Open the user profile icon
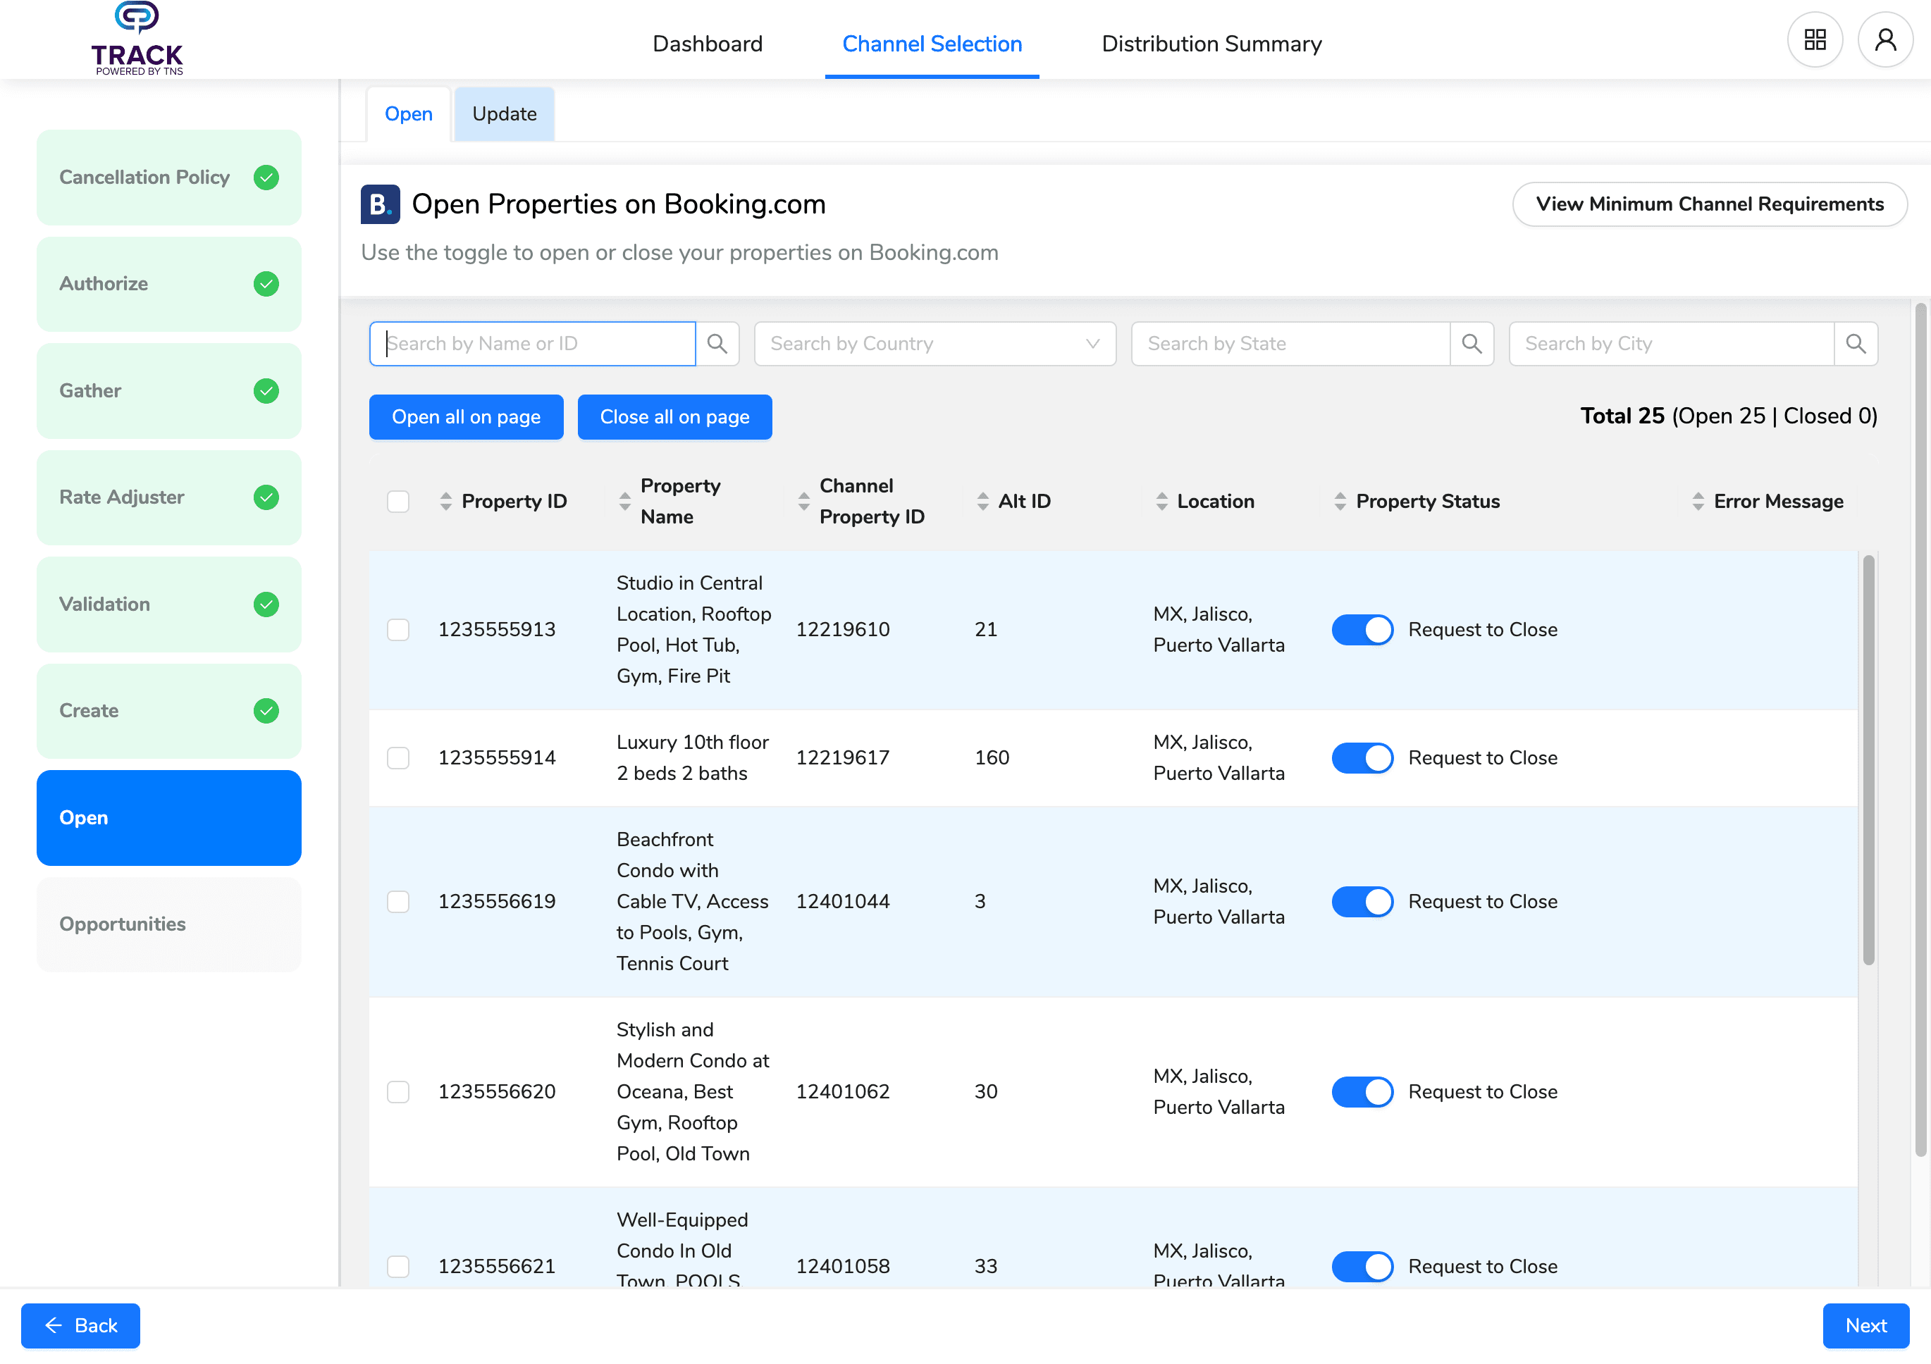 pyautogui.click(x=1886, y=39)
